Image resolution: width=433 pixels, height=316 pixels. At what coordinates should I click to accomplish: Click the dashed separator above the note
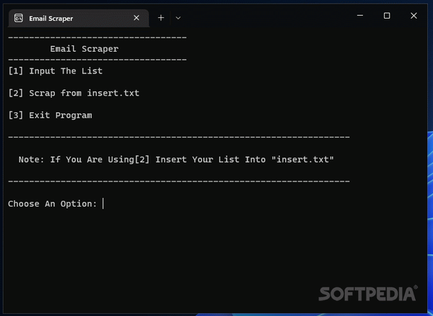pyautogui.click(x=178, y=137)
